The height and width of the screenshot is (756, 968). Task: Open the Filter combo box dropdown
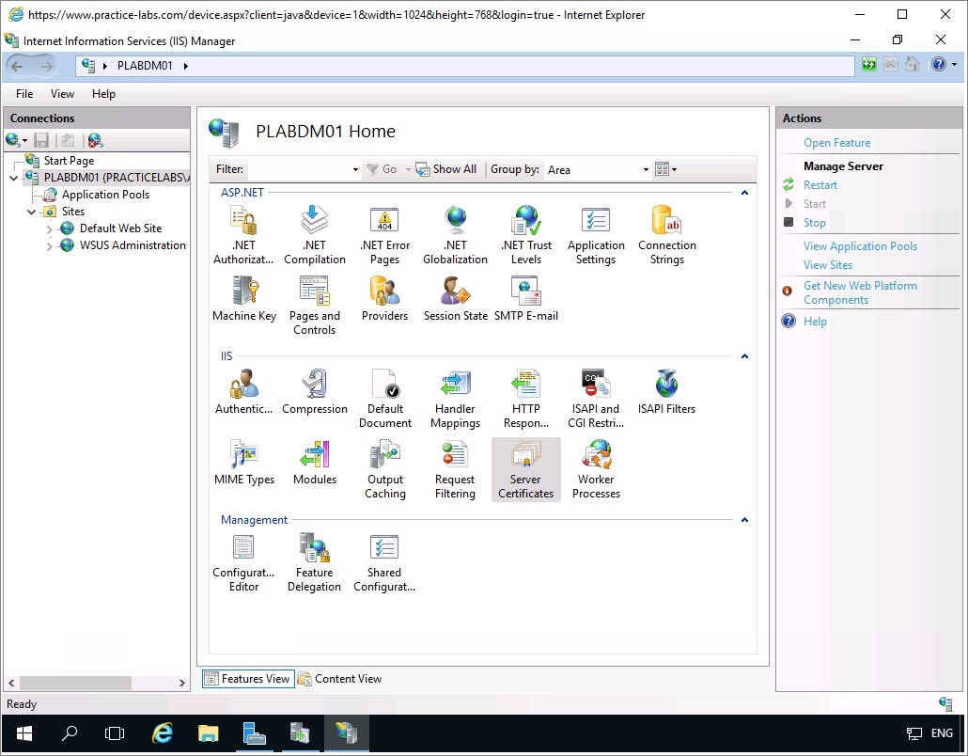click(x=355, y=170)
